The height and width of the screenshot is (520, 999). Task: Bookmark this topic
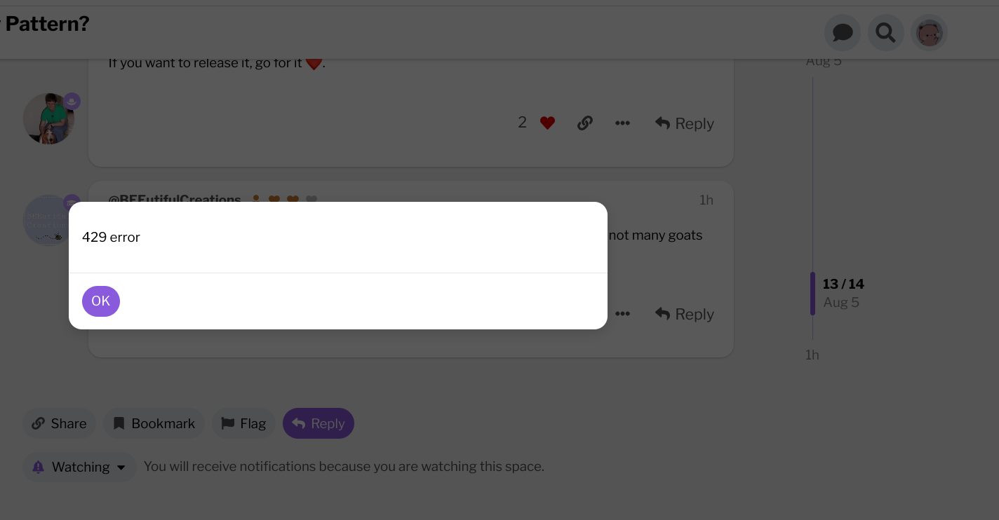(x=154, y=423)
